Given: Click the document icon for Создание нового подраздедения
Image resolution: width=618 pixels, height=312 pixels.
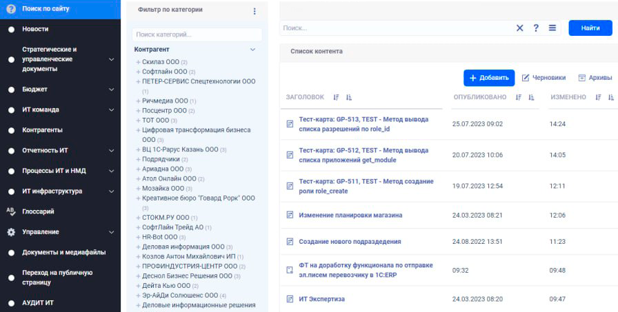Looking at the screenshot, I should coord(290,242).
